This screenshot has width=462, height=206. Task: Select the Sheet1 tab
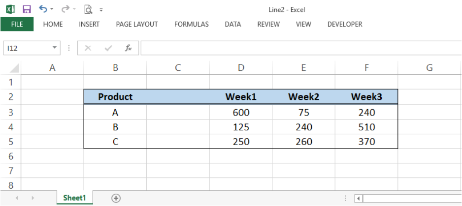pyautogui.click(x=74, y=198)
